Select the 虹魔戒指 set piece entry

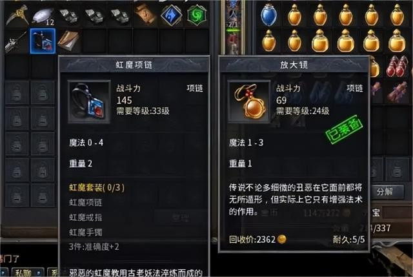click(x=86, y=218)
